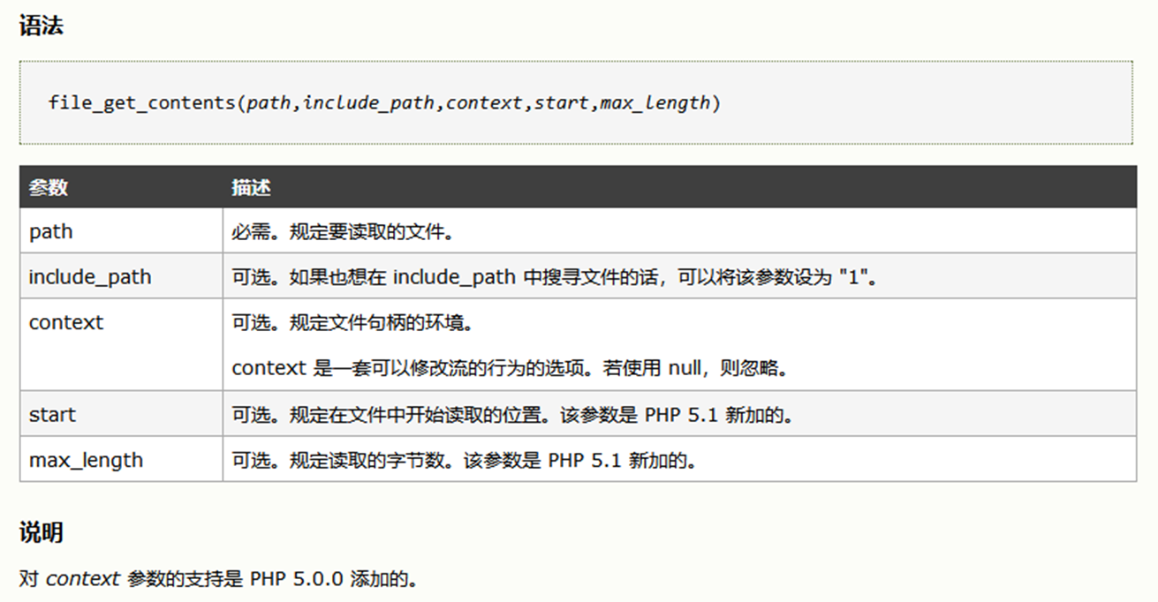Select the include_path cell in the table's first column
Image resolution: width=1158 pixels, height=602 pixels.
click(90, 277)
